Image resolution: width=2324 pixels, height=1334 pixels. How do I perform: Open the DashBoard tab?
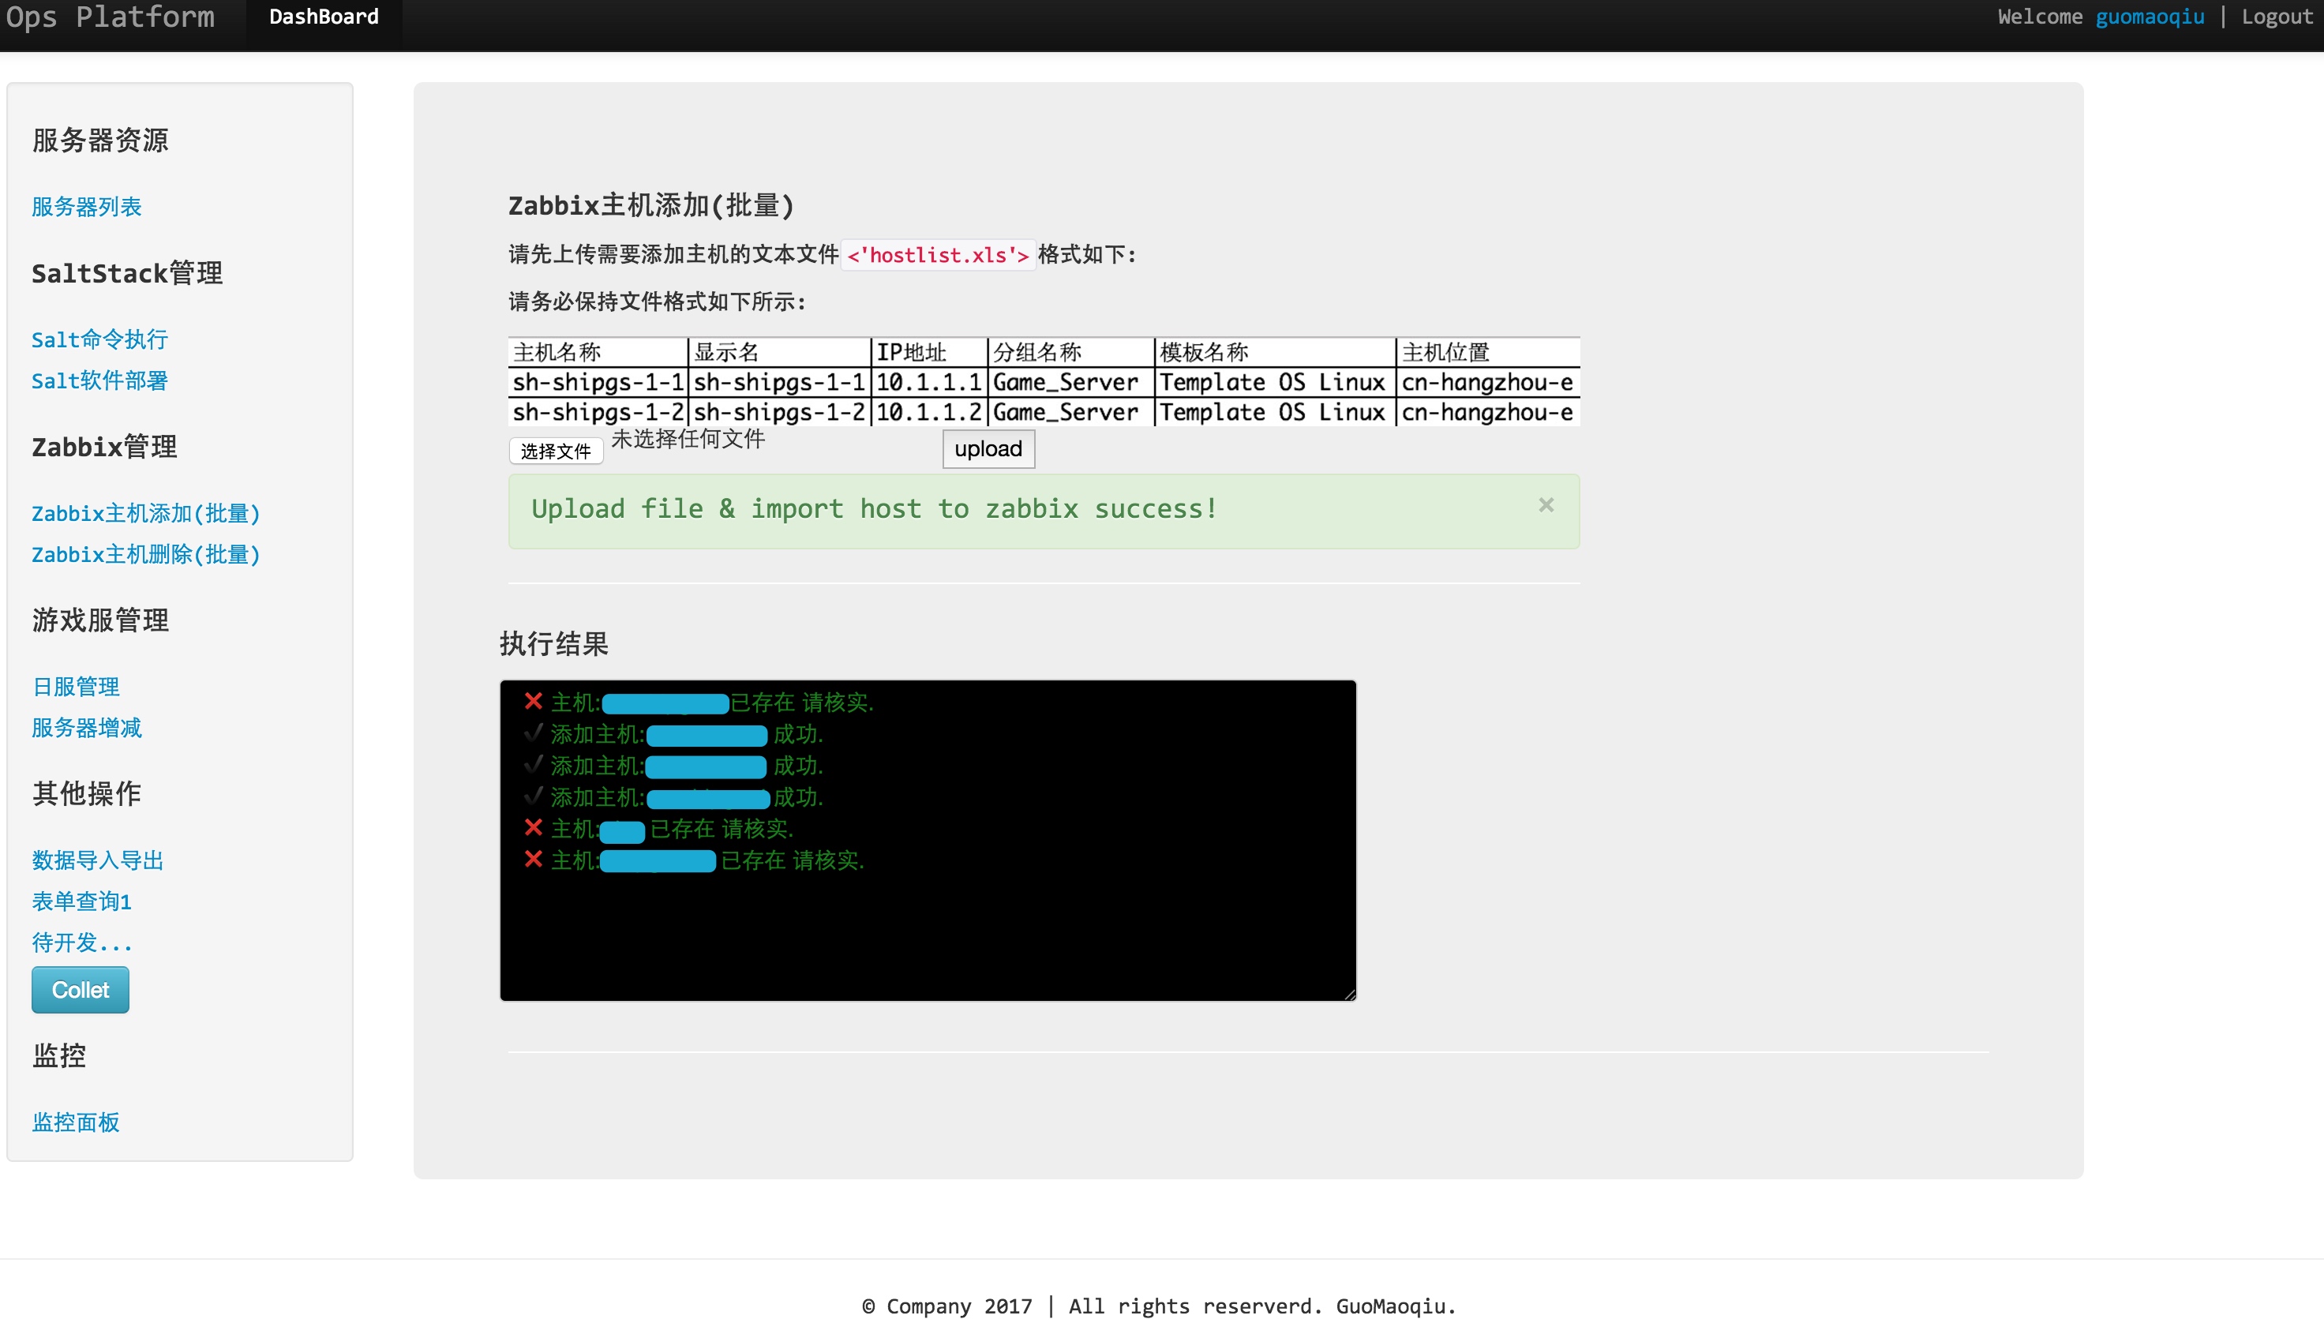324,17
